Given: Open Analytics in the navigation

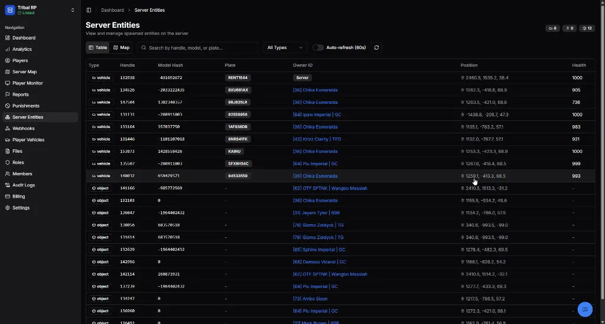Looking at the screenshot, I should [40, 50].
